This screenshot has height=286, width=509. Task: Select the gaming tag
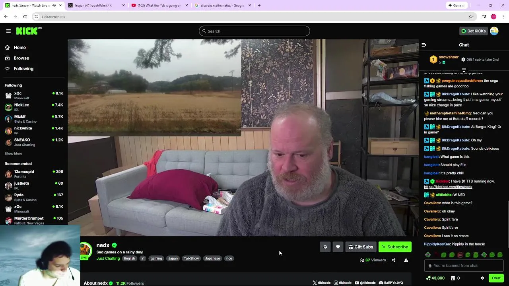click(x=156, y=259)
